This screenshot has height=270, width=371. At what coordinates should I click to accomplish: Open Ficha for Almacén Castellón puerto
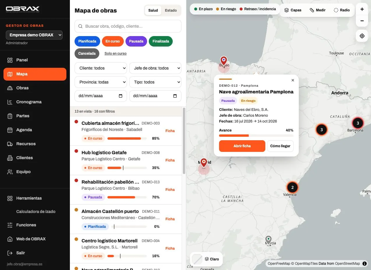[x=170, y=219]
